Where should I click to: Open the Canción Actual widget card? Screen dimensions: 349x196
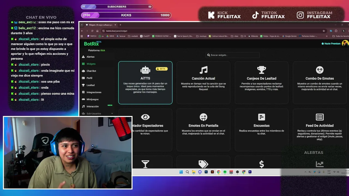[x=203, y=83]
